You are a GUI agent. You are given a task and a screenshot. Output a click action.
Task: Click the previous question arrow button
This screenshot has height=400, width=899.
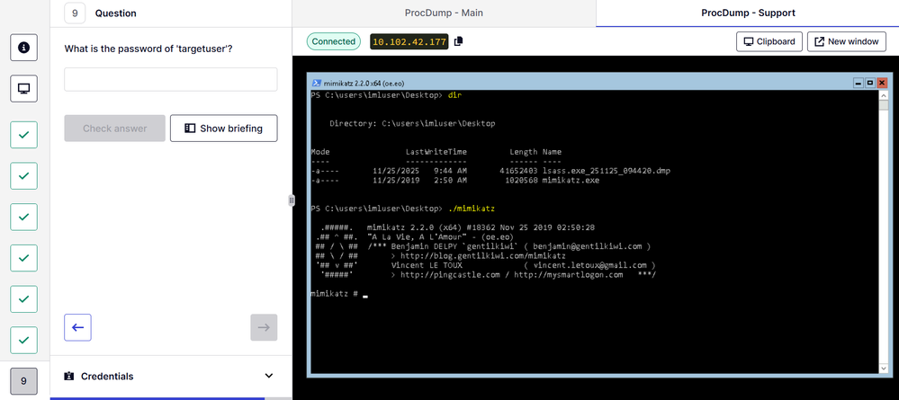pyautogui.click(x=77, y=328)
